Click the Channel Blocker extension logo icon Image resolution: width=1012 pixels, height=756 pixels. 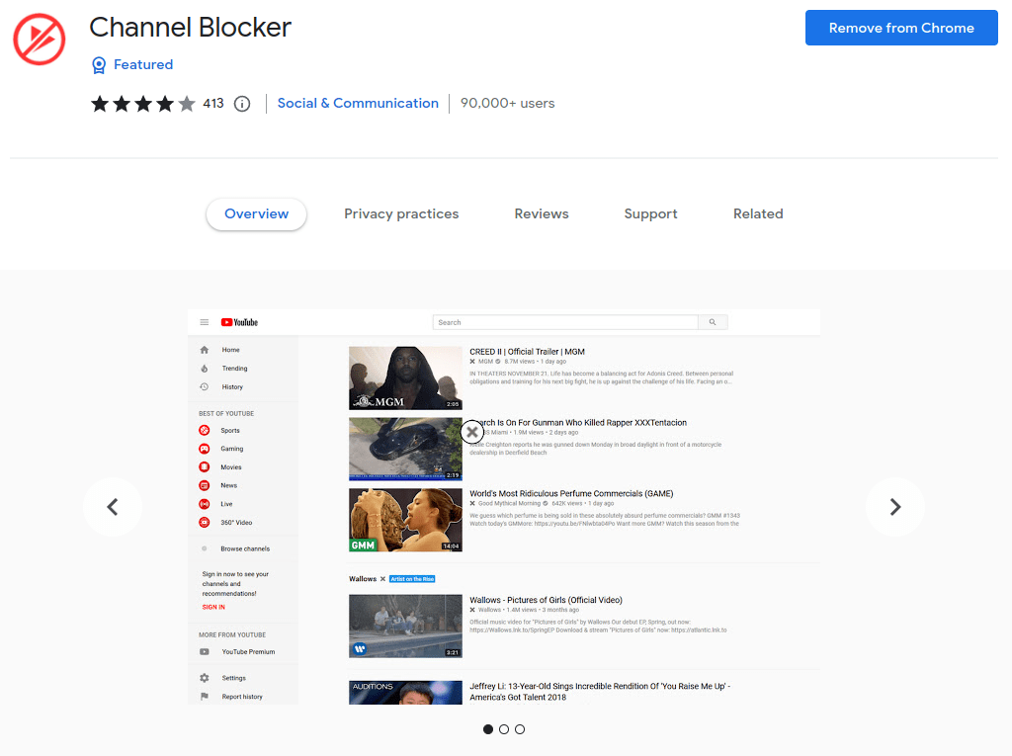tap(39, 39)
